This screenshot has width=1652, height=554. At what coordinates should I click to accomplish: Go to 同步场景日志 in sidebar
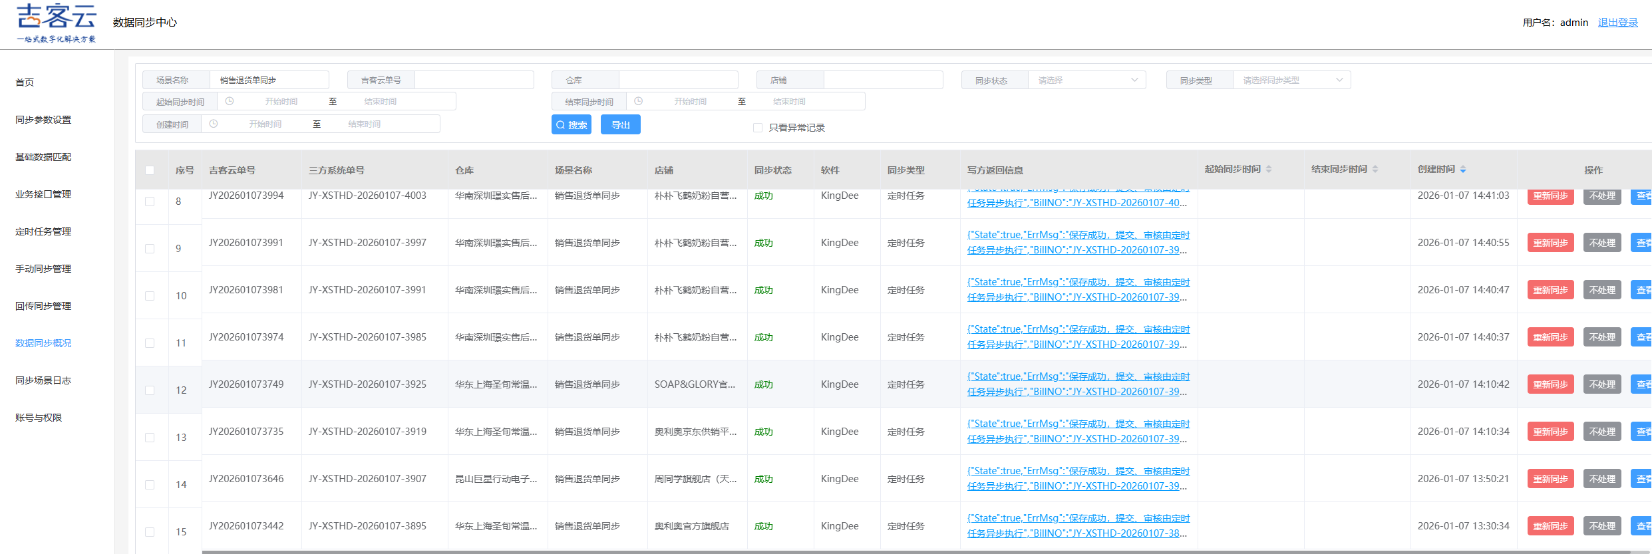pyautogui.click(x=43, y=380)
